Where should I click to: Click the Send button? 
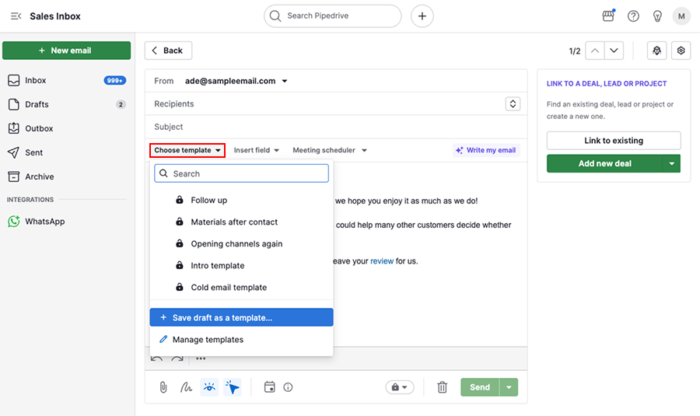(x=480, y=387)
